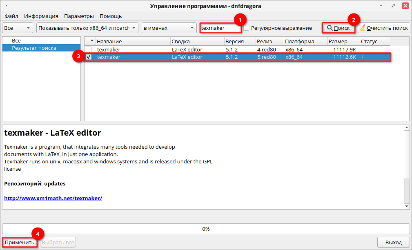This screenshot has height=250, width=412.
Task: Close the dnfdragora window
Action: (x=405, y=6)
